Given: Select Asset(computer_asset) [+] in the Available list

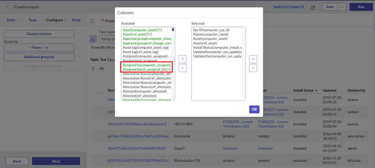Looking at the screenshot, I should click(142, 30).
